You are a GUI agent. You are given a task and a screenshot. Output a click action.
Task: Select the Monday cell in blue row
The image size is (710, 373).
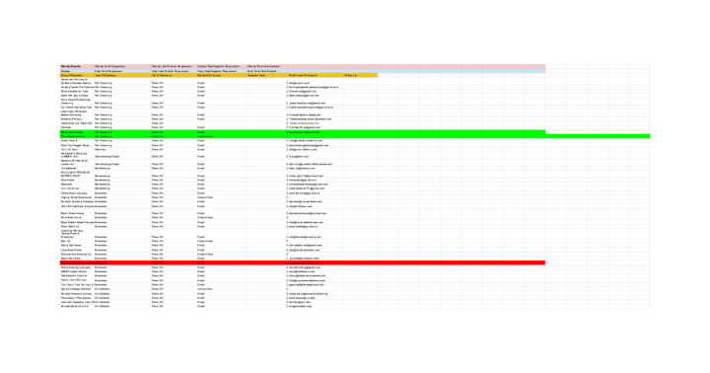[x=77, y=71]
